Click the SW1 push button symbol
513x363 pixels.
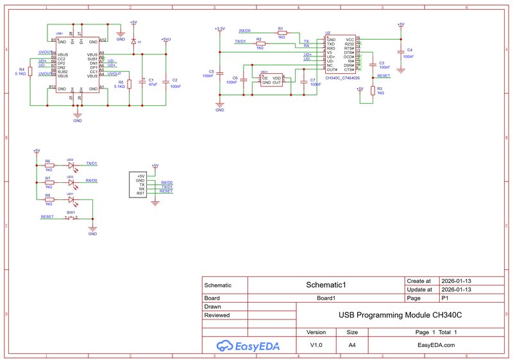tap(71, 218)
